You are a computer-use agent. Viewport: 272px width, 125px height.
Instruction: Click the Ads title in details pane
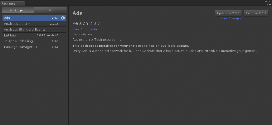pos(77,13)
